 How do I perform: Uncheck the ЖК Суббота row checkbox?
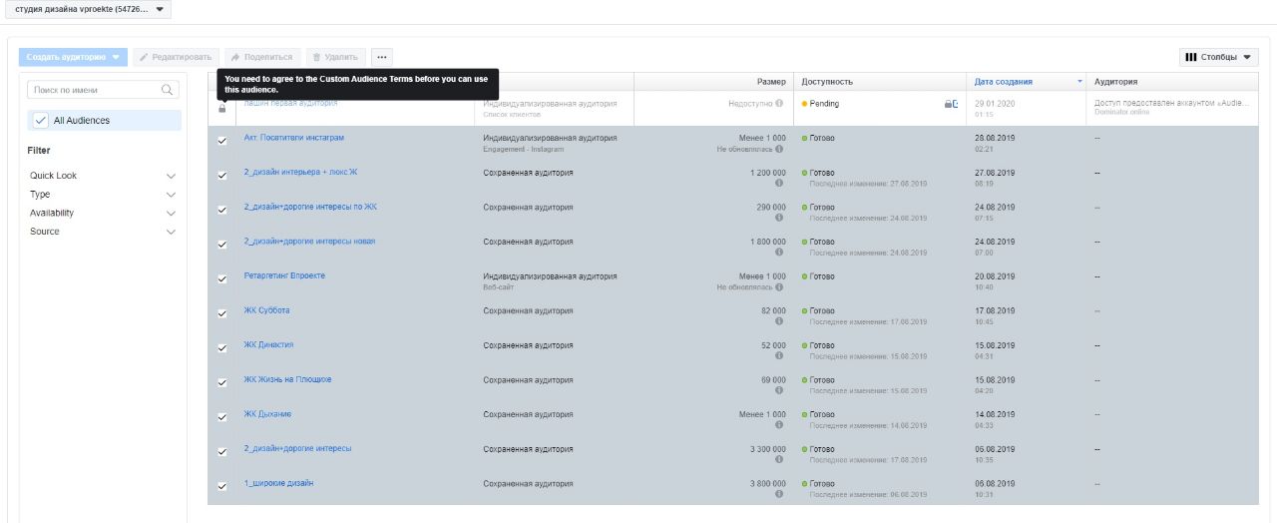(222, 313)
